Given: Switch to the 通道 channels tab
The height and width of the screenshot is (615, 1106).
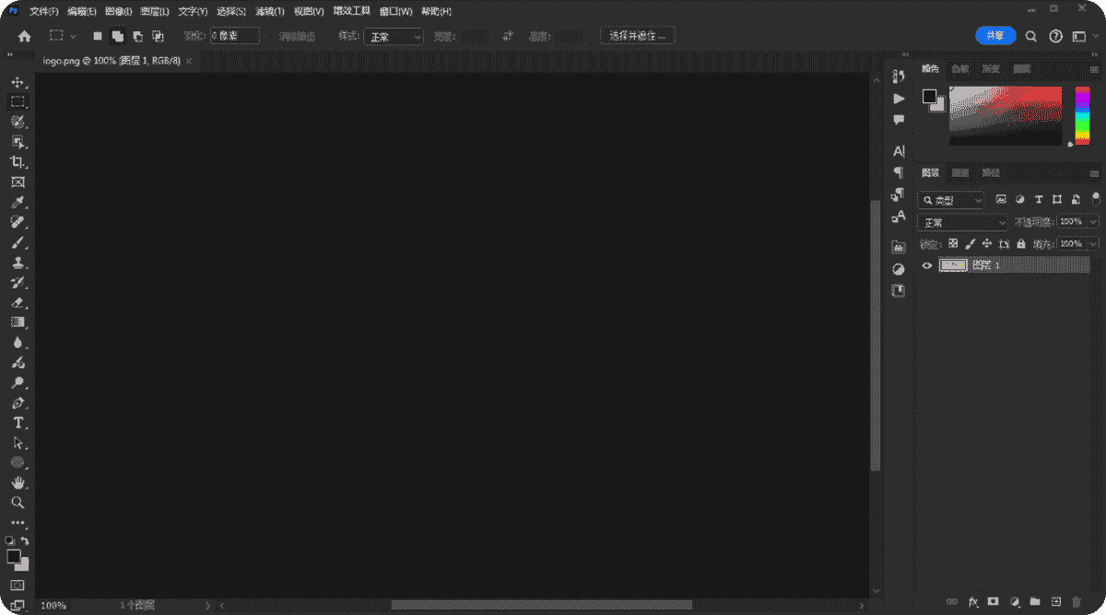Looking at the screenshot, I should pos(959,173).
